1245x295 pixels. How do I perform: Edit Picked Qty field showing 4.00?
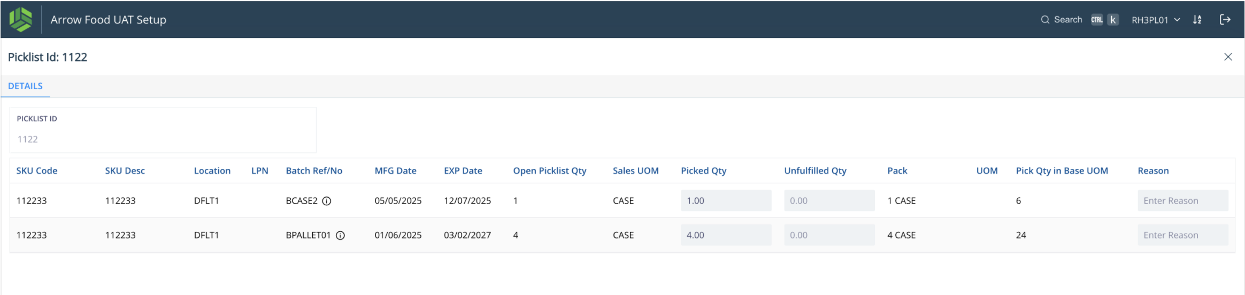[x=725, y=235]
